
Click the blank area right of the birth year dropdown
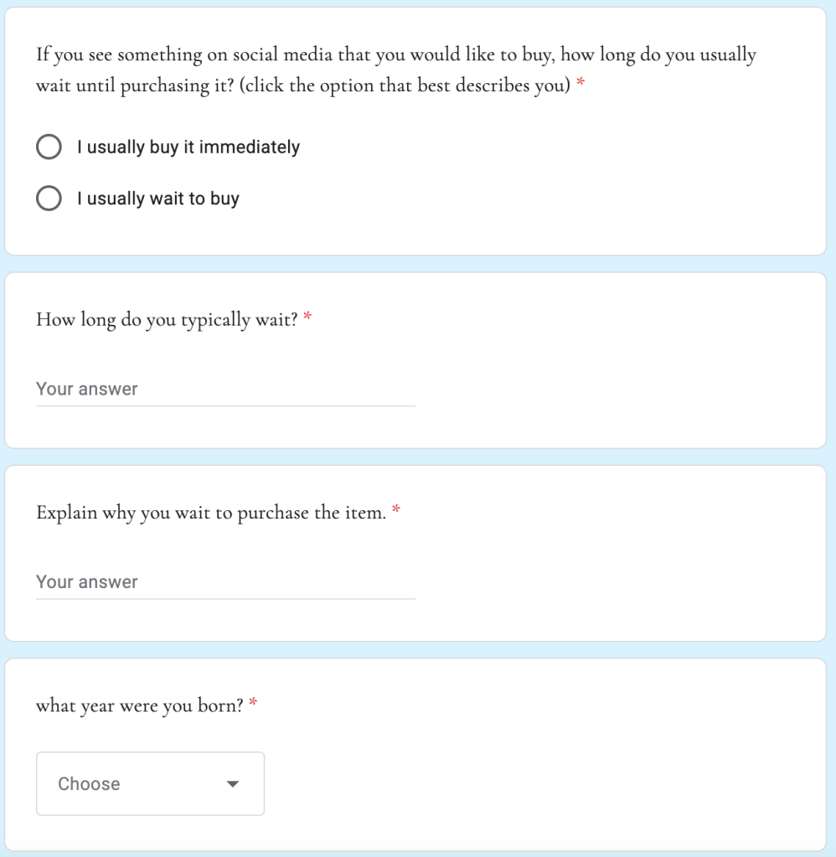click(536, 783)
